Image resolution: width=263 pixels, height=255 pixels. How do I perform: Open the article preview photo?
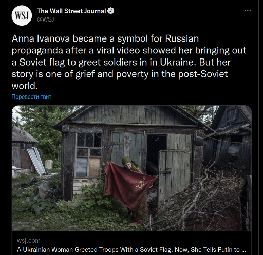(131, 168)
